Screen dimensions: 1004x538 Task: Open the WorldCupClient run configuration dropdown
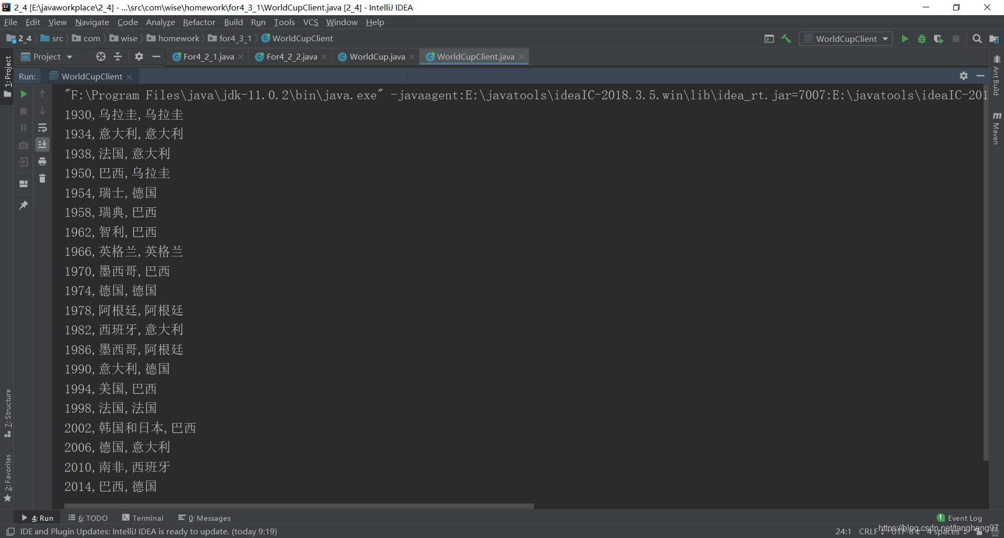(x=846, y=39)
